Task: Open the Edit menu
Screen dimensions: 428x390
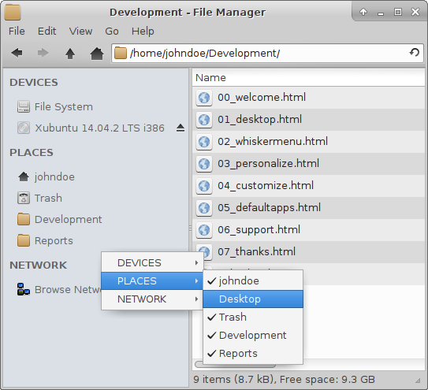Action: point(47,31)
